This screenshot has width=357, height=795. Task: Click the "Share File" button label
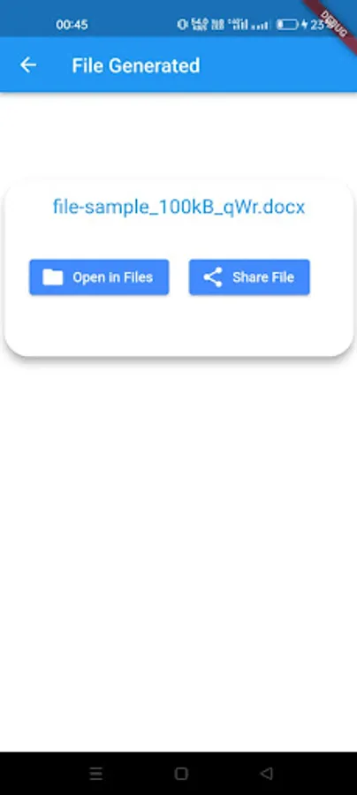(x=263, y=276)
